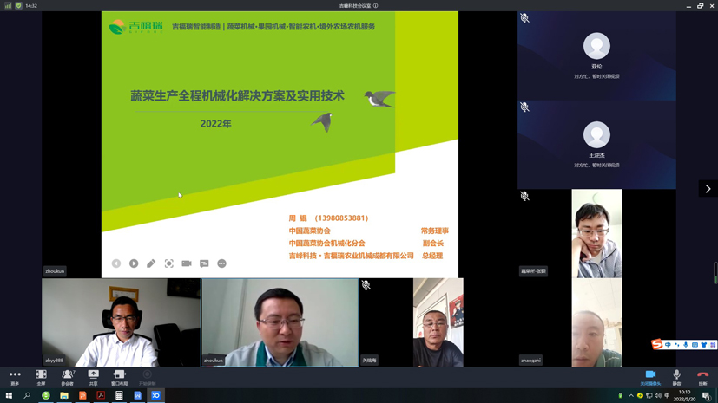
Task: Open the 参会者 participants panel
Action: point(68,377)
